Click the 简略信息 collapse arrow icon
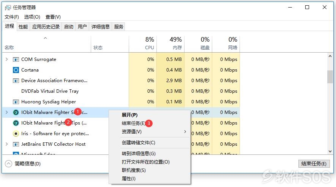The width and height of the screenshot is (336, 187). [x=8, y=164]
